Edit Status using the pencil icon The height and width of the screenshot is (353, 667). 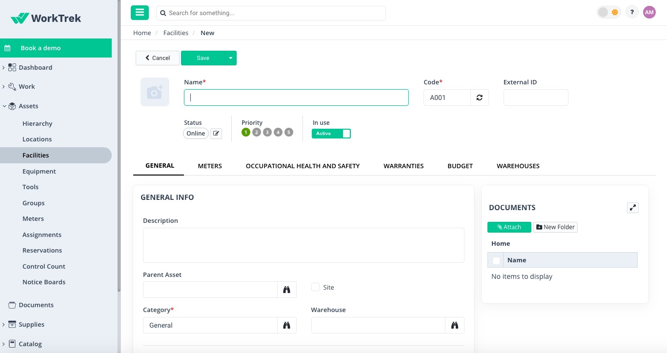point(216,133)
